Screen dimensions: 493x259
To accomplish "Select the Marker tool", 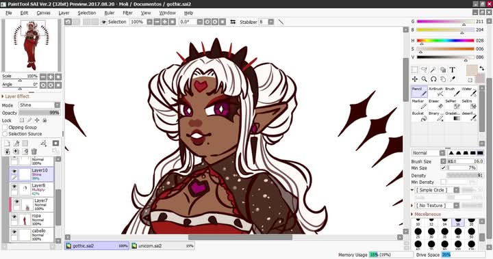I will tap(420, 104).
